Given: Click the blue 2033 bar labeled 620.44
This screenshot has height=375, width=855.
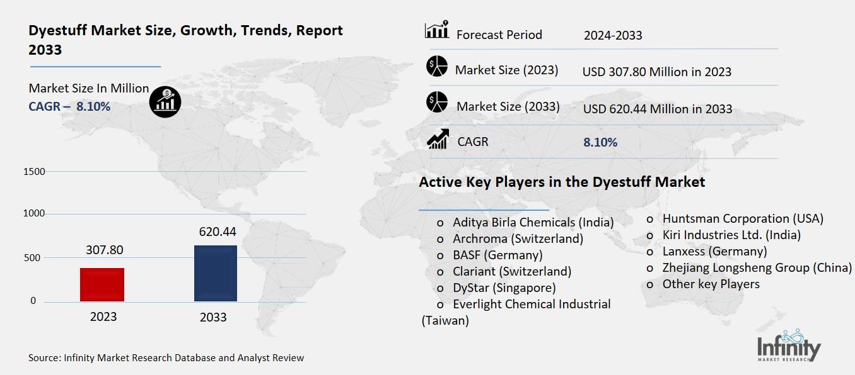Looking at the screenshot, I should pos(214,274).
